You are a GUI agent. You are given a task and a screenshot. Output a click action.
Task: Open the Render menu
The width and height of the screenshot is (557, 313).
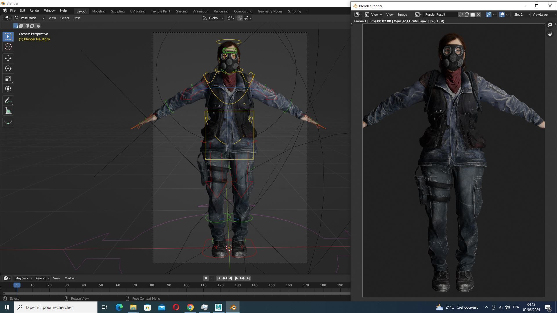35,10
